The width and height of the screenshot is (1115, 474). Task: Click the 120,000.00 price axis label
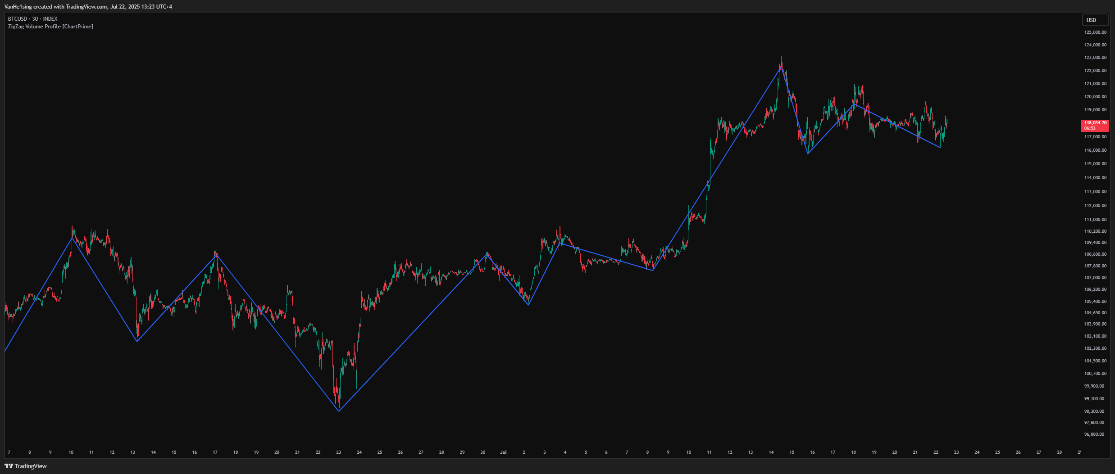pos(1095,97)
